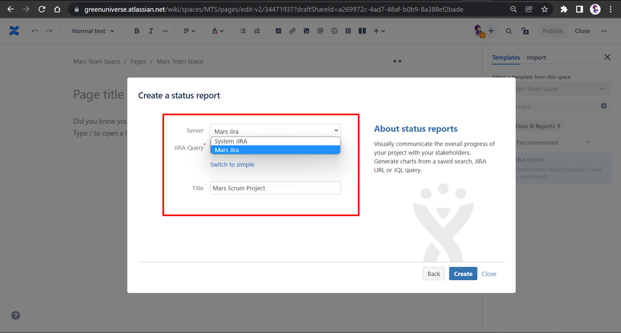Click the user avatar in the editor toolbar
Screen dimensions: 621x333
click(x=479, y=30)
